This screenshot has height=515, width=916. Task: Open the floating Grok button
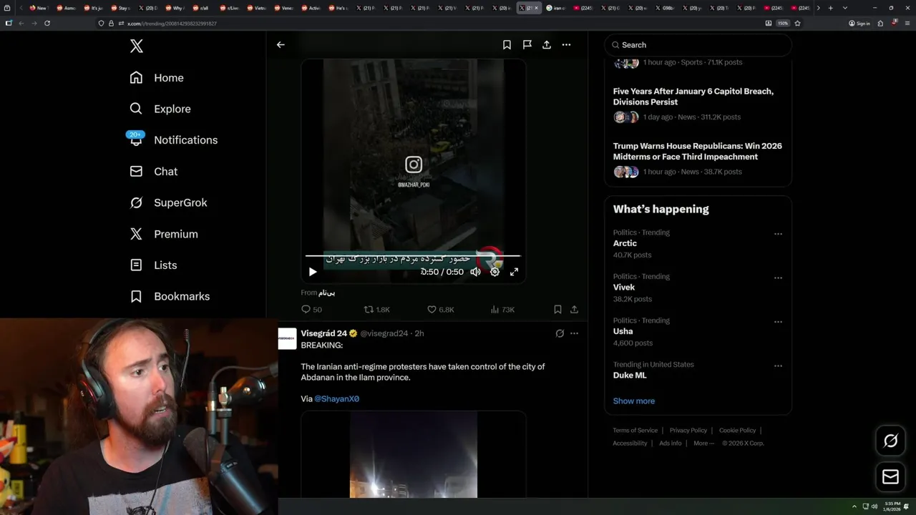[x=890, y=441]
